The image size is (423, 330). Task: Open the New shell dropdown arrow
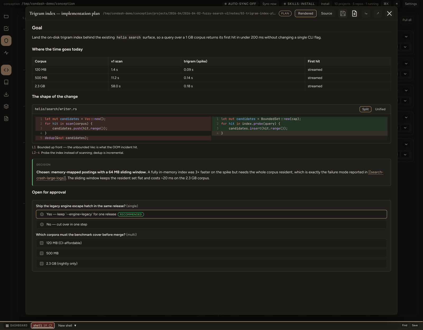[75, 326]
